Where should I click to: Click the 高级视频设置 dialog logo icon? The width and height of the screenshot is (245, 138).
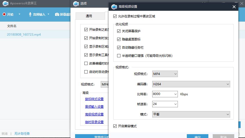[114, 7]
